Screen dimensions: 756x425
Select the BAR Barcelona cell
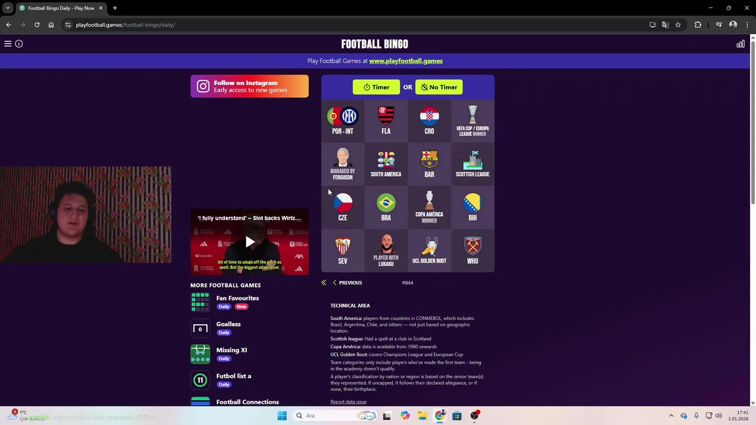point(429,164)
